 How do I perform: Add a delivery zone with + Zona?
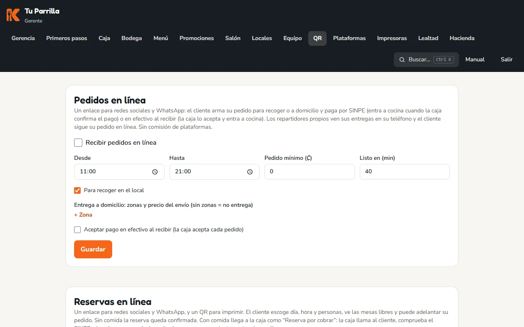(83, 215)
